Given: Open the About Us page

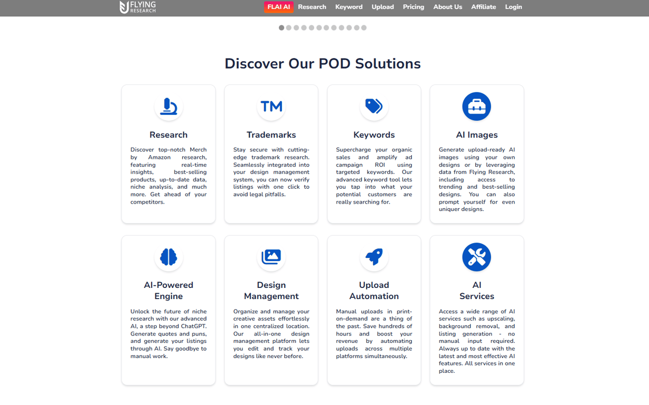Looking at the screenshot, I should 448,7.
